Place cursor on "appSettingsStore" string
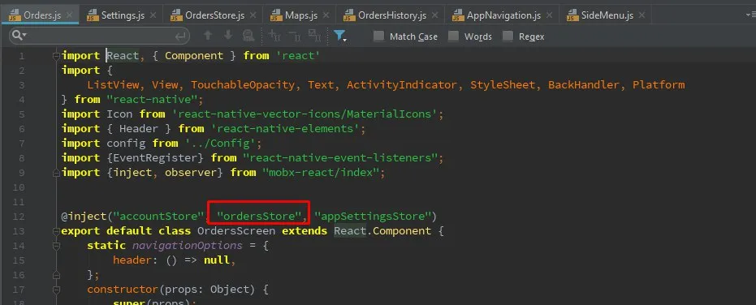This screenshot has width=756, height=305. coord(372,216)
